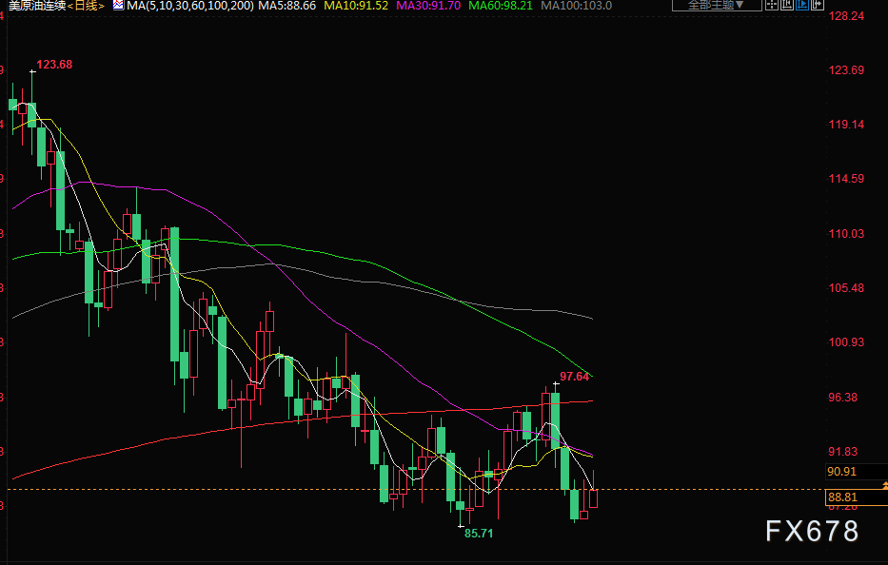
Task: Click the MA indicator icon before MA(5,10,30...)
Action: click(118, 5)
